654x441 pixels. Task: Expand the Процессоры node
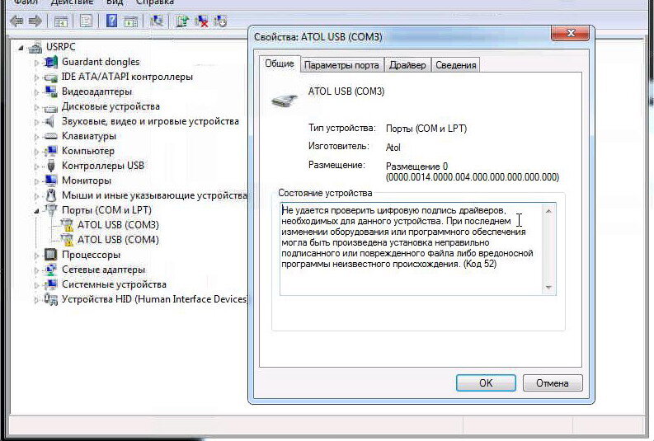point(36,256)
